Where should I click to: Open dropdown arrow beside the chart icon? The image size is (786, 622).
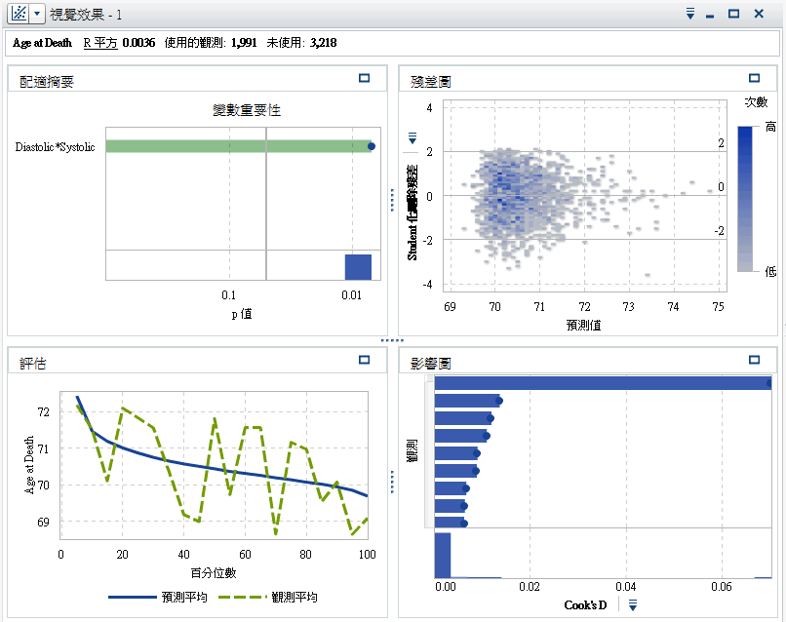point(37,15)
